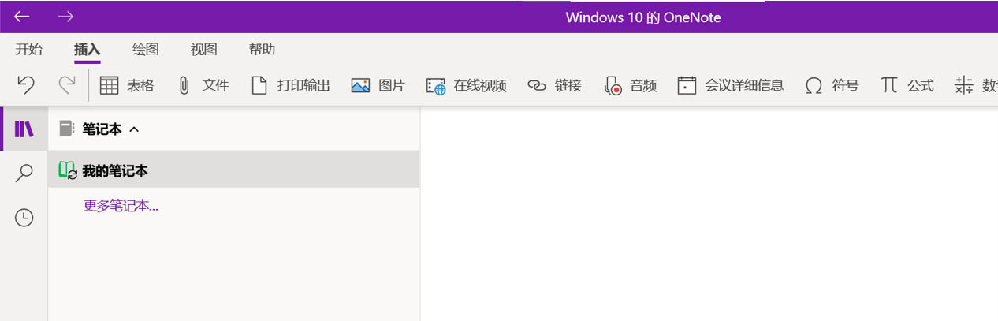998x321 pixels.
Task: Open the 帮助 tab
Action: click(x=263, y=50)
